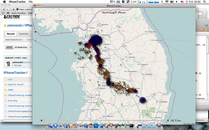This screenshot has height=130, width=209.
Task: Open the Stack Overflow bookmark
Action: click(19, 13)
